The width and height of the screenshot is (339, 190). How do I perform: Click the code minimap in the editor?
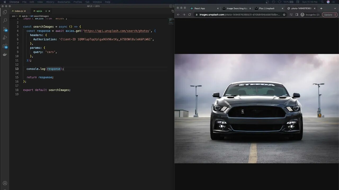[x=171, y=21]
